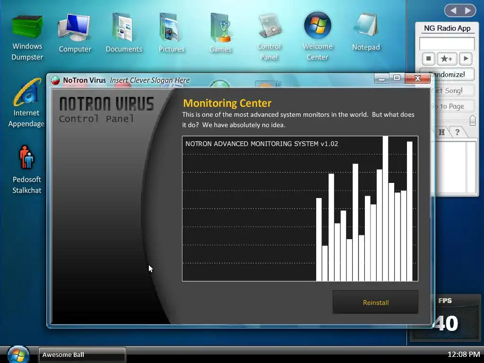Open the Control Panel desktop icon

click(268, 37)
